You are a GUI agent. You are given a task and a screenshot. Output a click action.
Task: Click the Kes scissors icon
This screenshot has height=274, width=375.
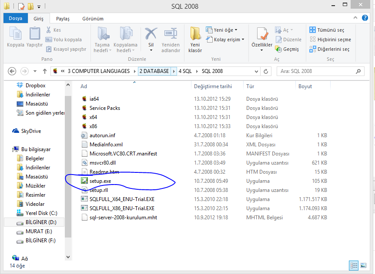click(49, 30)
